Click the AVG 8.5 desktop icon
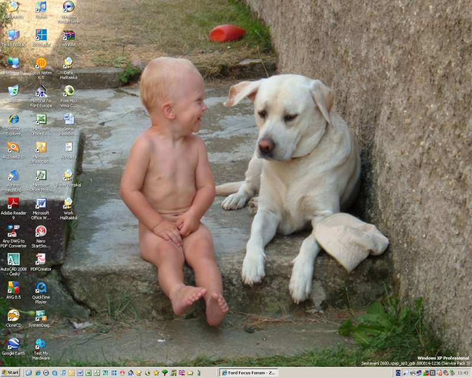This screenshot has height=378, width=472. [x=13, y=288]
